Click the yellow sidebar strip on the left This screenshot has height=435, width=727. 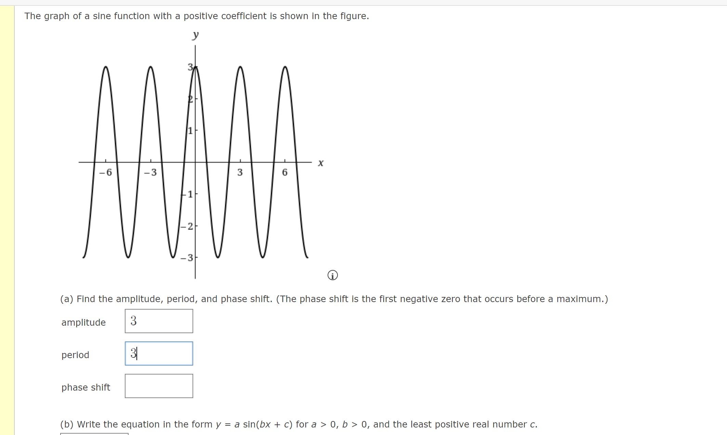pyautogui.click(x=6, y=205)
